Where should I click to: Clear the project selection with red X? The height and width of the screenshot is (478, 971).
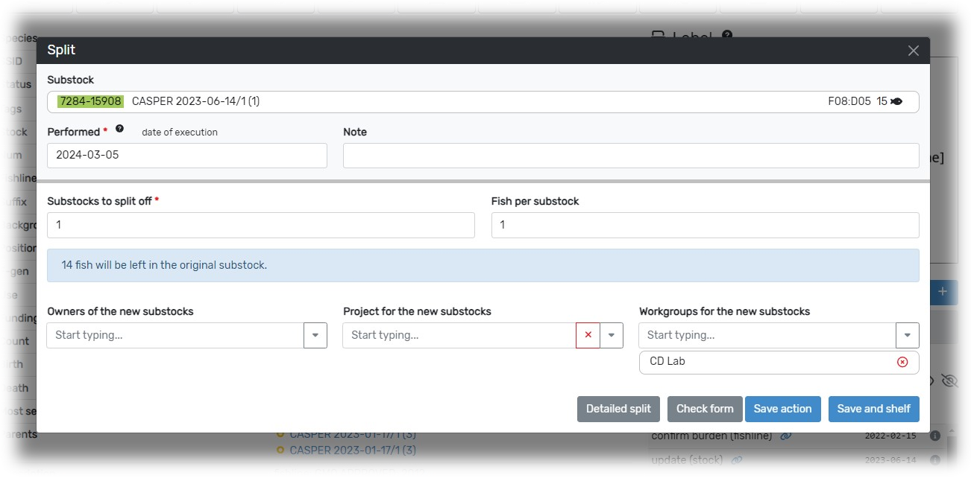coord(588,335)
